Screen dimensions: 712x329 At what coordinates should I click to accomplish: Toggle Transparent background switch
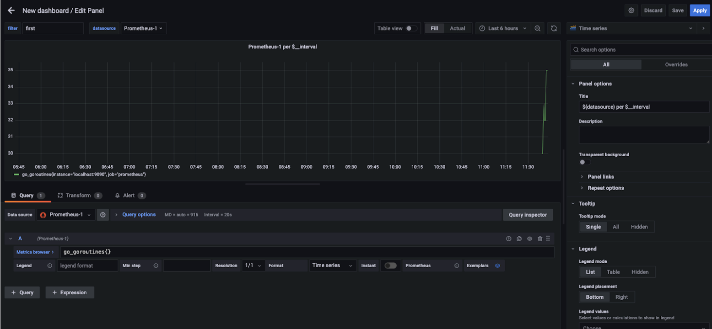584,162
